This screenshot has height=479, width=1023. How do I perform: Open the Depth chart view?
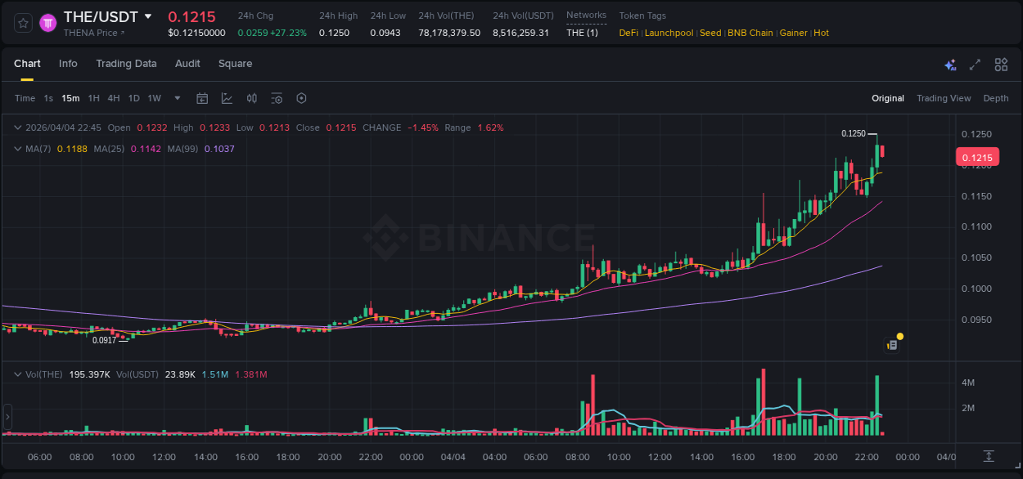995,97
